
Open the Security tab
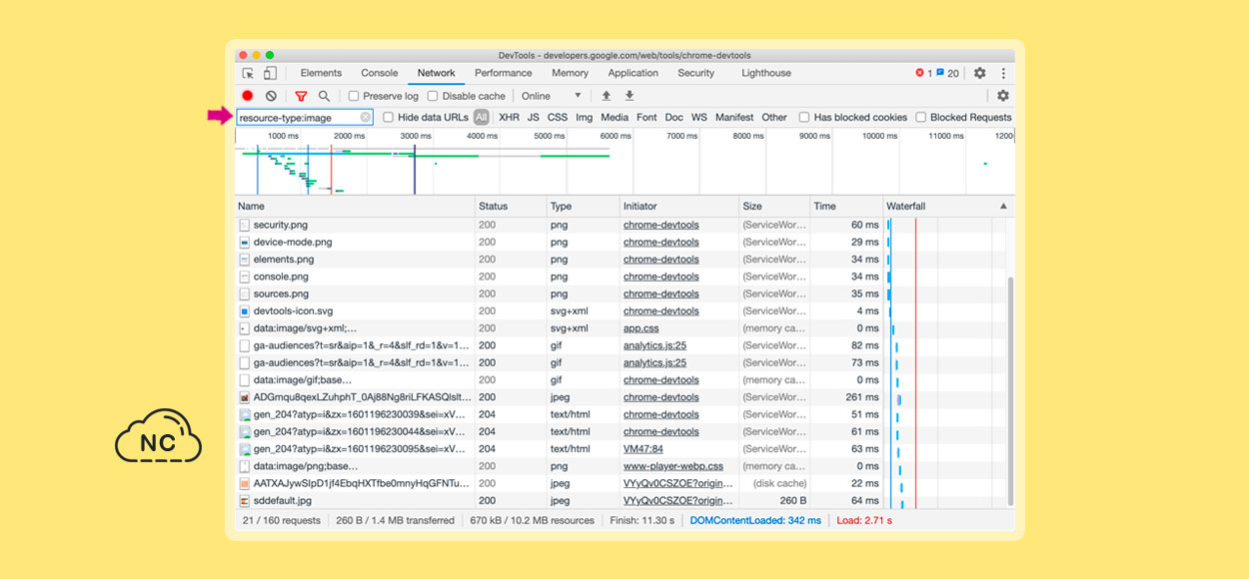[696, 73]
